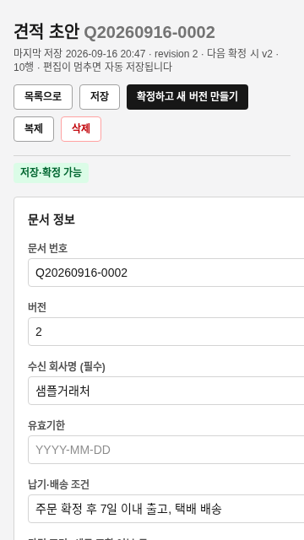Duplicate the quote with 복제 button
This screenshot has height=540, width=304.
point(34,129)
